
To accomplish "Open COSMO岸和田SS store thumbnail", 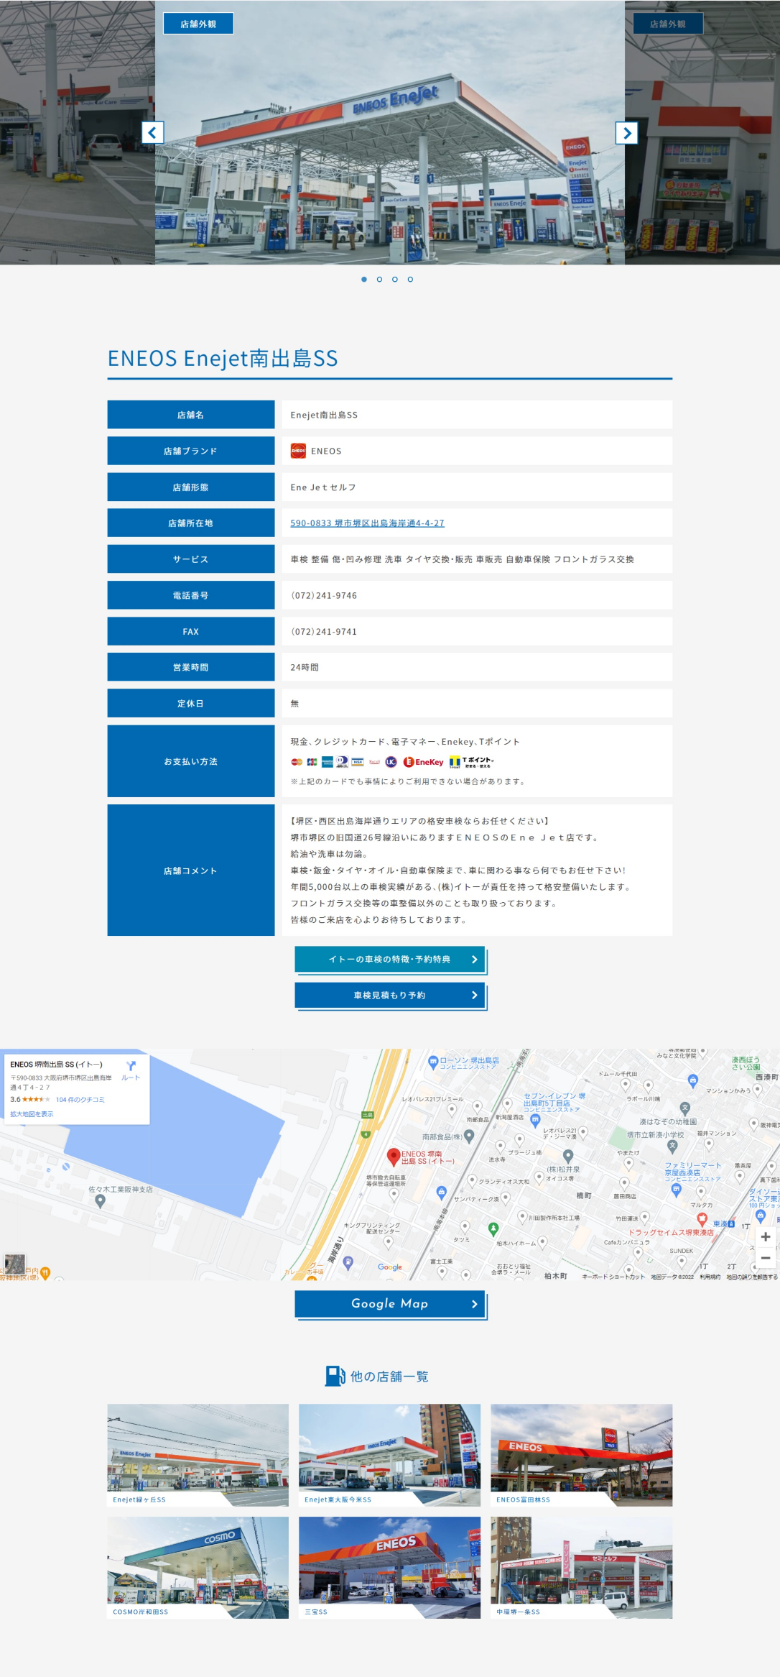I will point(198,1568).
